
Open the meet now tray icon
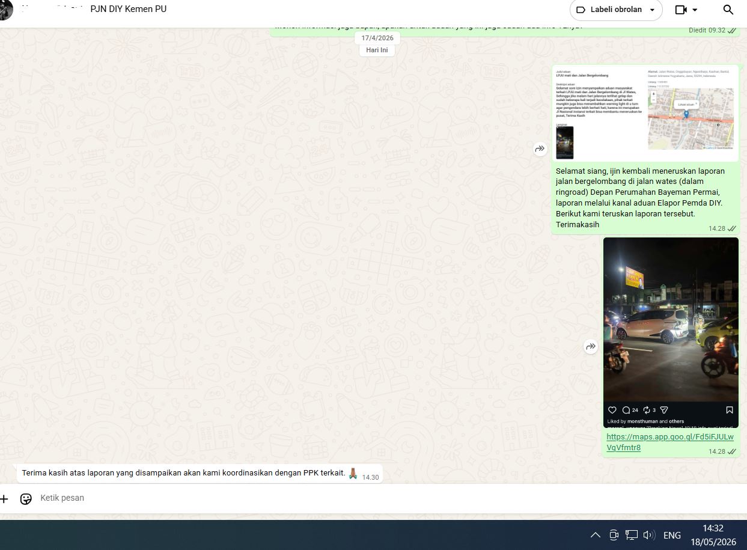click(x=614, y=535)
